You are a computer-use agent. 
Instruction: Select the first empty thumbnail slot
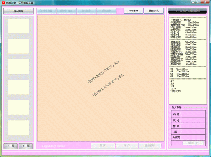(19, 26)
